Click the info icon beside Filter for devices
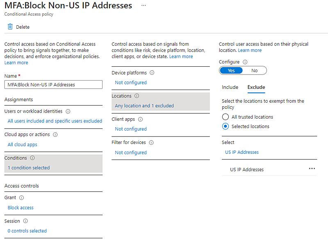 coord(152,142)
